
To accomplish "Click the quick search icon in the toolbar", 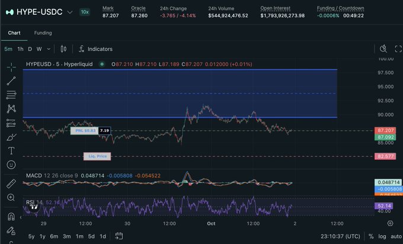I will 383,49.
